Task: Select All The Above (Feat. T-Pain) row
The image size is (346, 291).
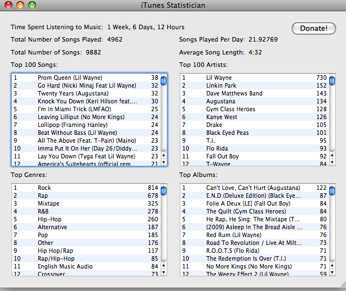Action: point(86,140)
